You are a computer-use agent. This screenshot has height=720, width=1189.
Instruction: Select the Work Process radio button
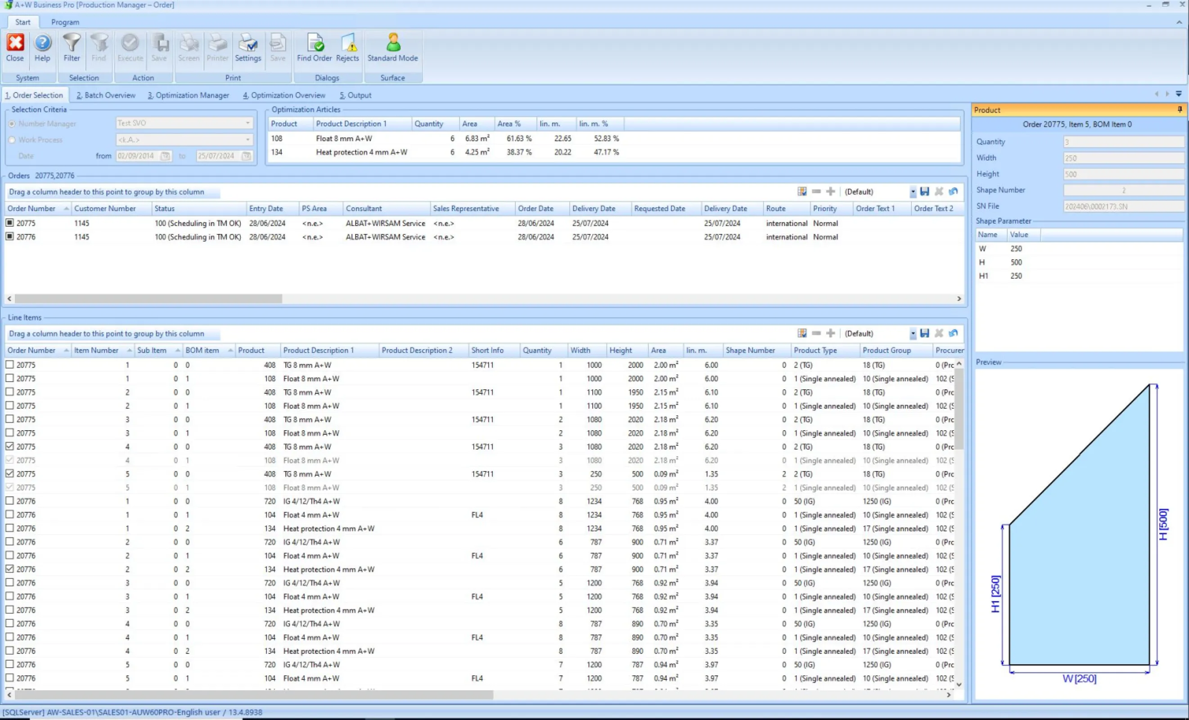click(12, 139)
